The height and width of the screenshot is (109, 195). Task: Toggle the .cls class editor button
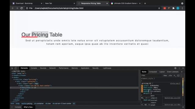point(170,75)
